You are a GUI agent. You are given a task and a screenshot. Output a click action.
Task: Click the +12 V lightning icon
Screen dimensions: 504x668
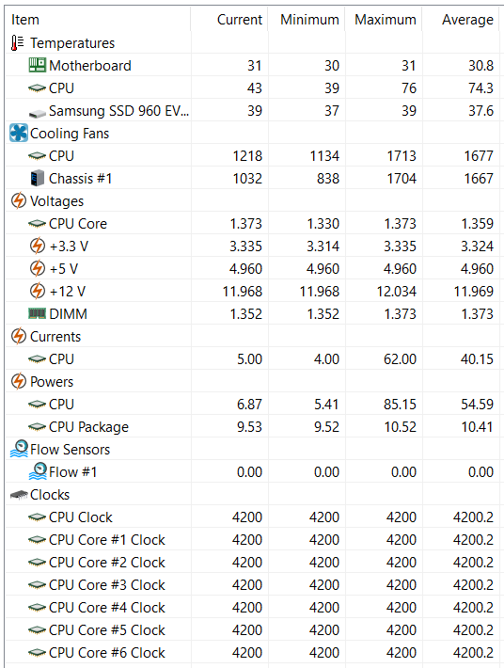click(x=38, y=291)
